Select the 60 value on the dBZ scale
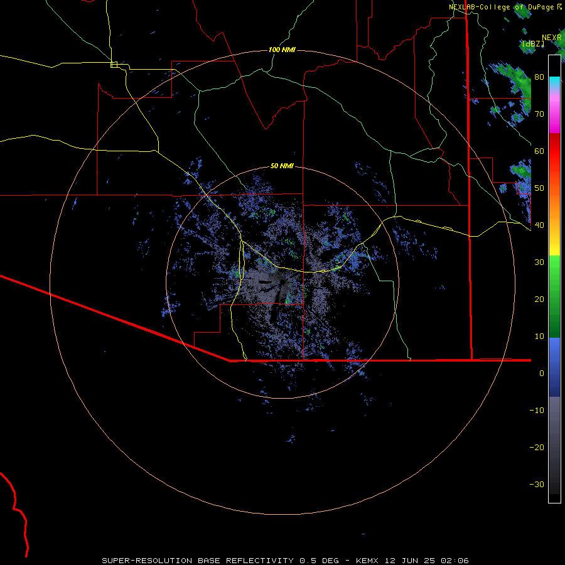This screenshot has height=565, width=565. click(x=539, y=151)
